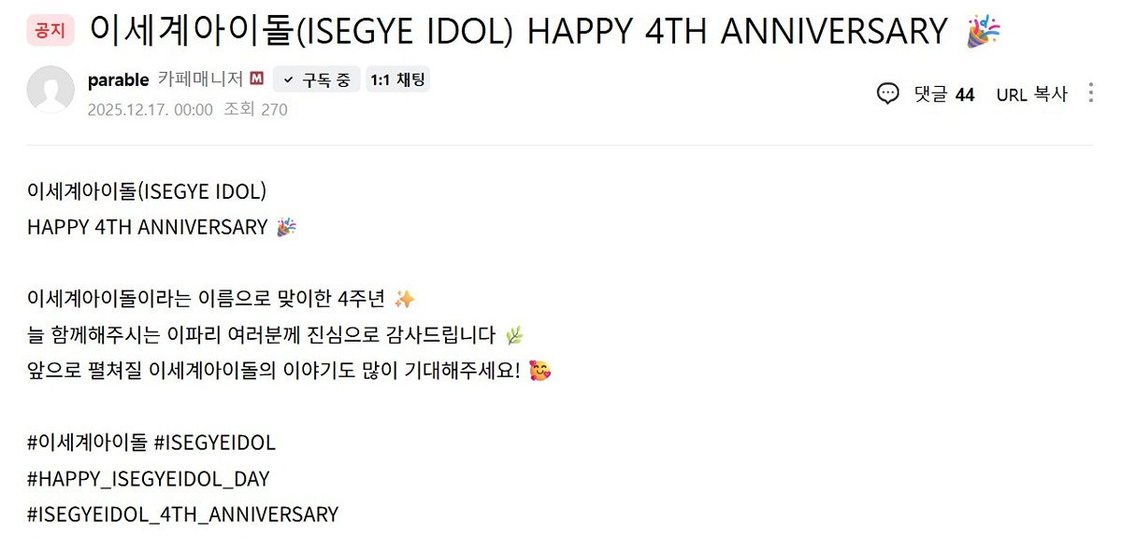Click the default profile avatar of parable

(50, 91)
